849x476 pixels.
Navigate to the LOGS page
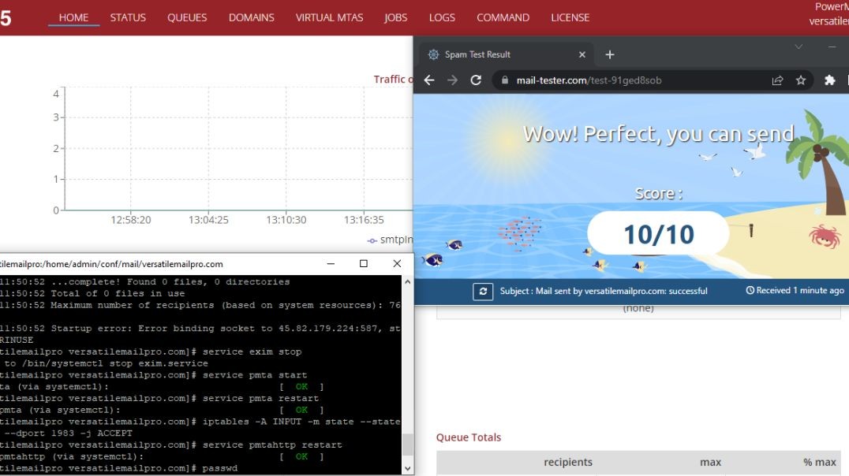pyautogui.click(x=442, y=17)
